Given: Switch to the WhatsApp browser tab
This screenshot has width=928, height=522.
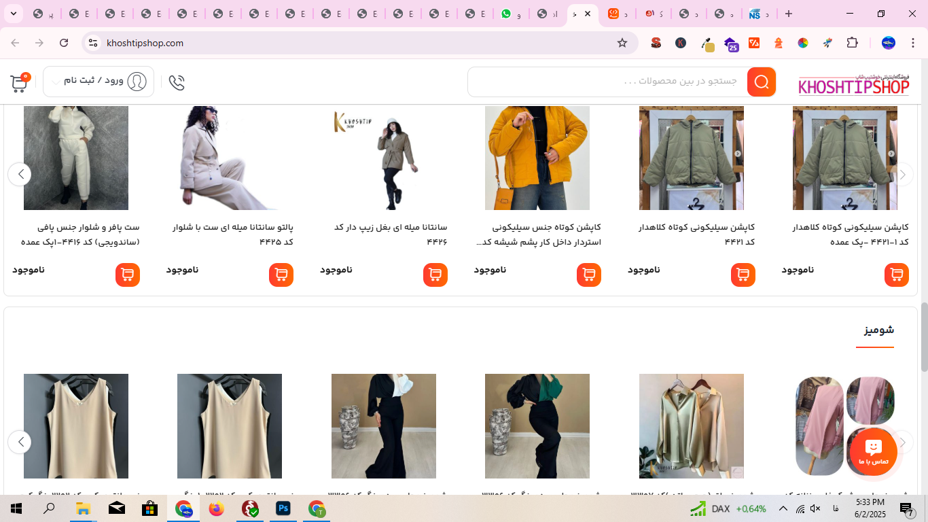Looking at the screenshot, I should (511, 14).
